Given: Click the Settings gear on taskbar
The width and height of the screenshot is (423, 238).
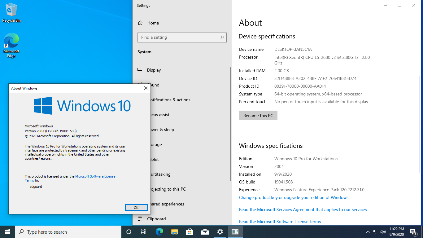Looking at the screenshot, I should coord(220,232).
